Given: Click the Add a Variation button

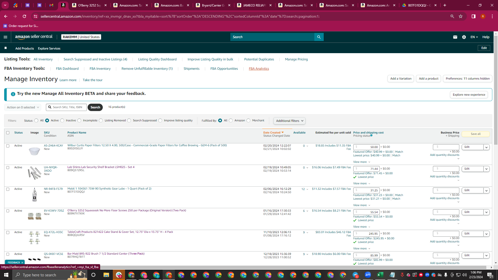Looking at the screenshot, I should coord(401,79).
